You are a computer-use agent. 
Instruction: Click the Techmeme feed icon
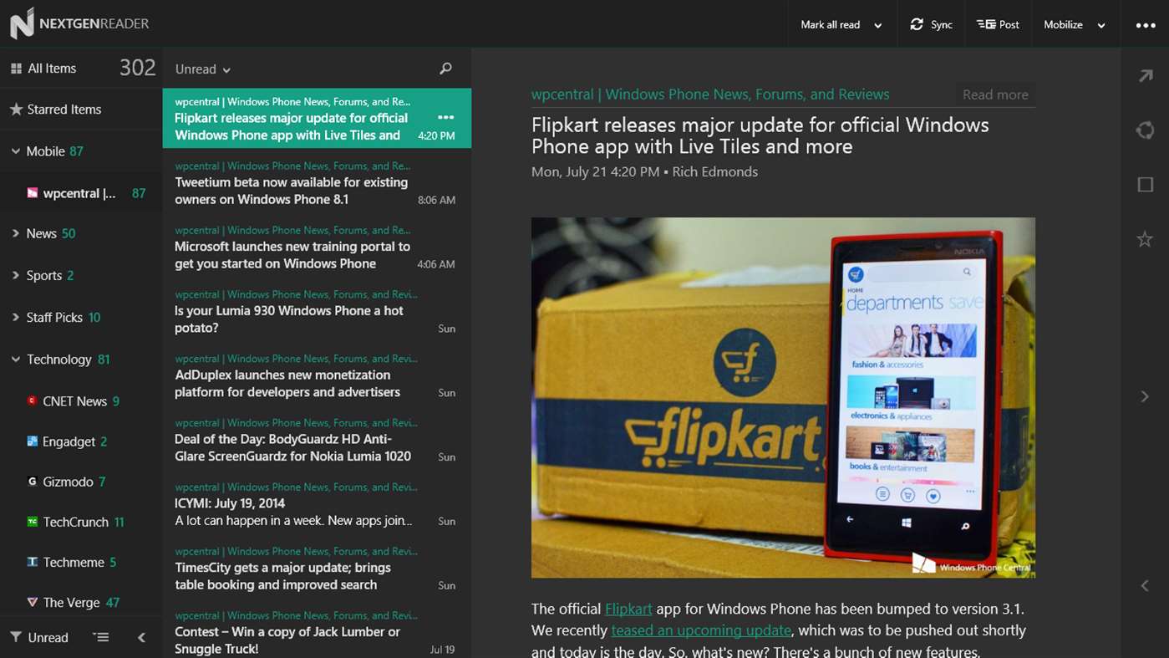[x=32, y=562]
